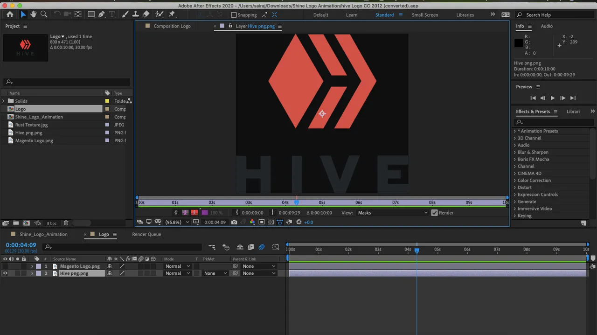
Task: Expand the Blur & Sharpen effects category
Action: 515,152
